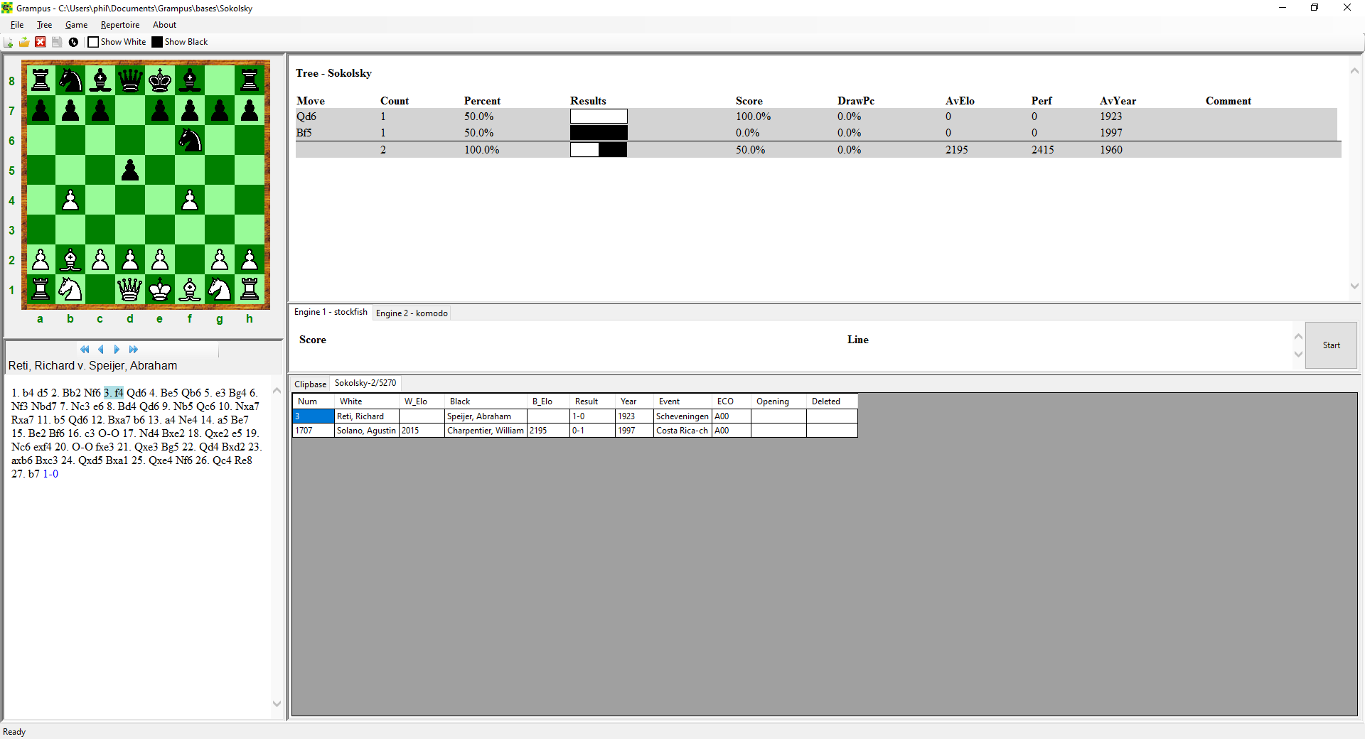
Task: Click the red X close-base icon
Action: click(41, 43)
